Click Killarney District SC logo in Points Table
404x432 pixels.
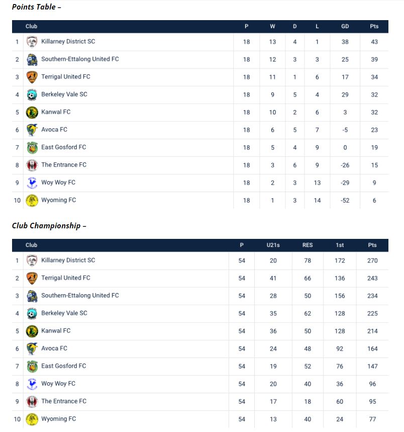click(x=32, y=42)
